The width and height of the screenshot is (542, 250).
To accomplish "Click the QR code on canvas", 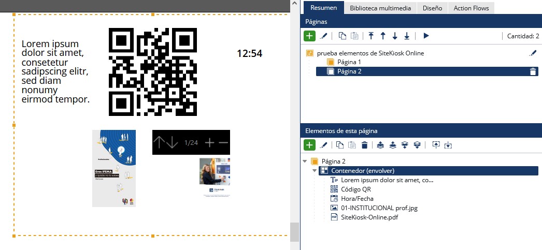I will point(153,72).
